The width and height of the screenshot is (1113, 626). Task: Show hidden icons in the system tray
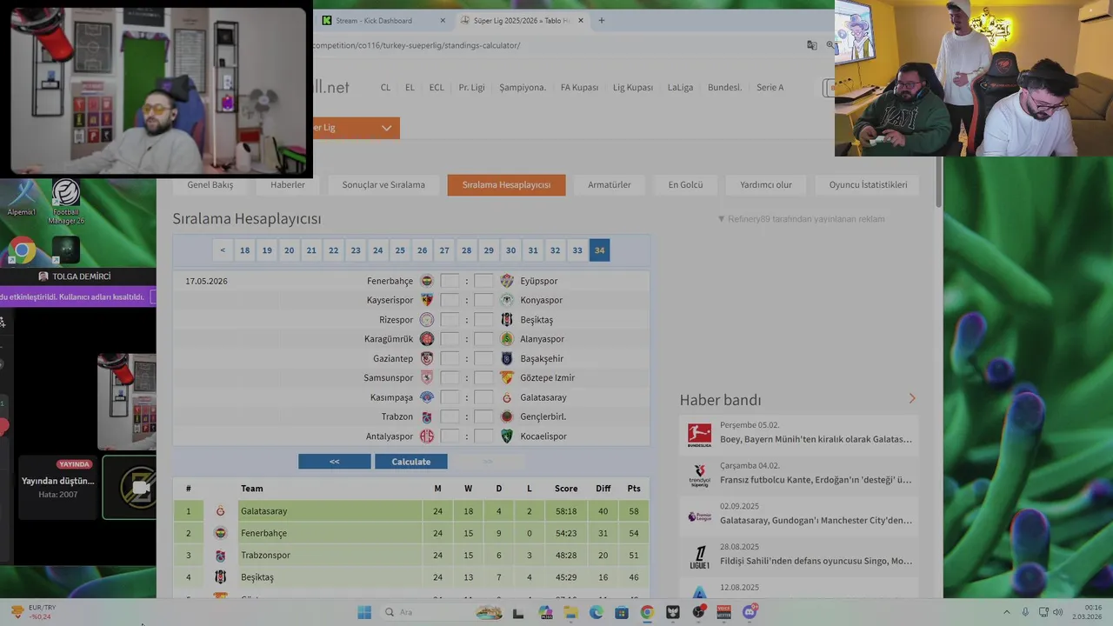[x=1007, y=612]
